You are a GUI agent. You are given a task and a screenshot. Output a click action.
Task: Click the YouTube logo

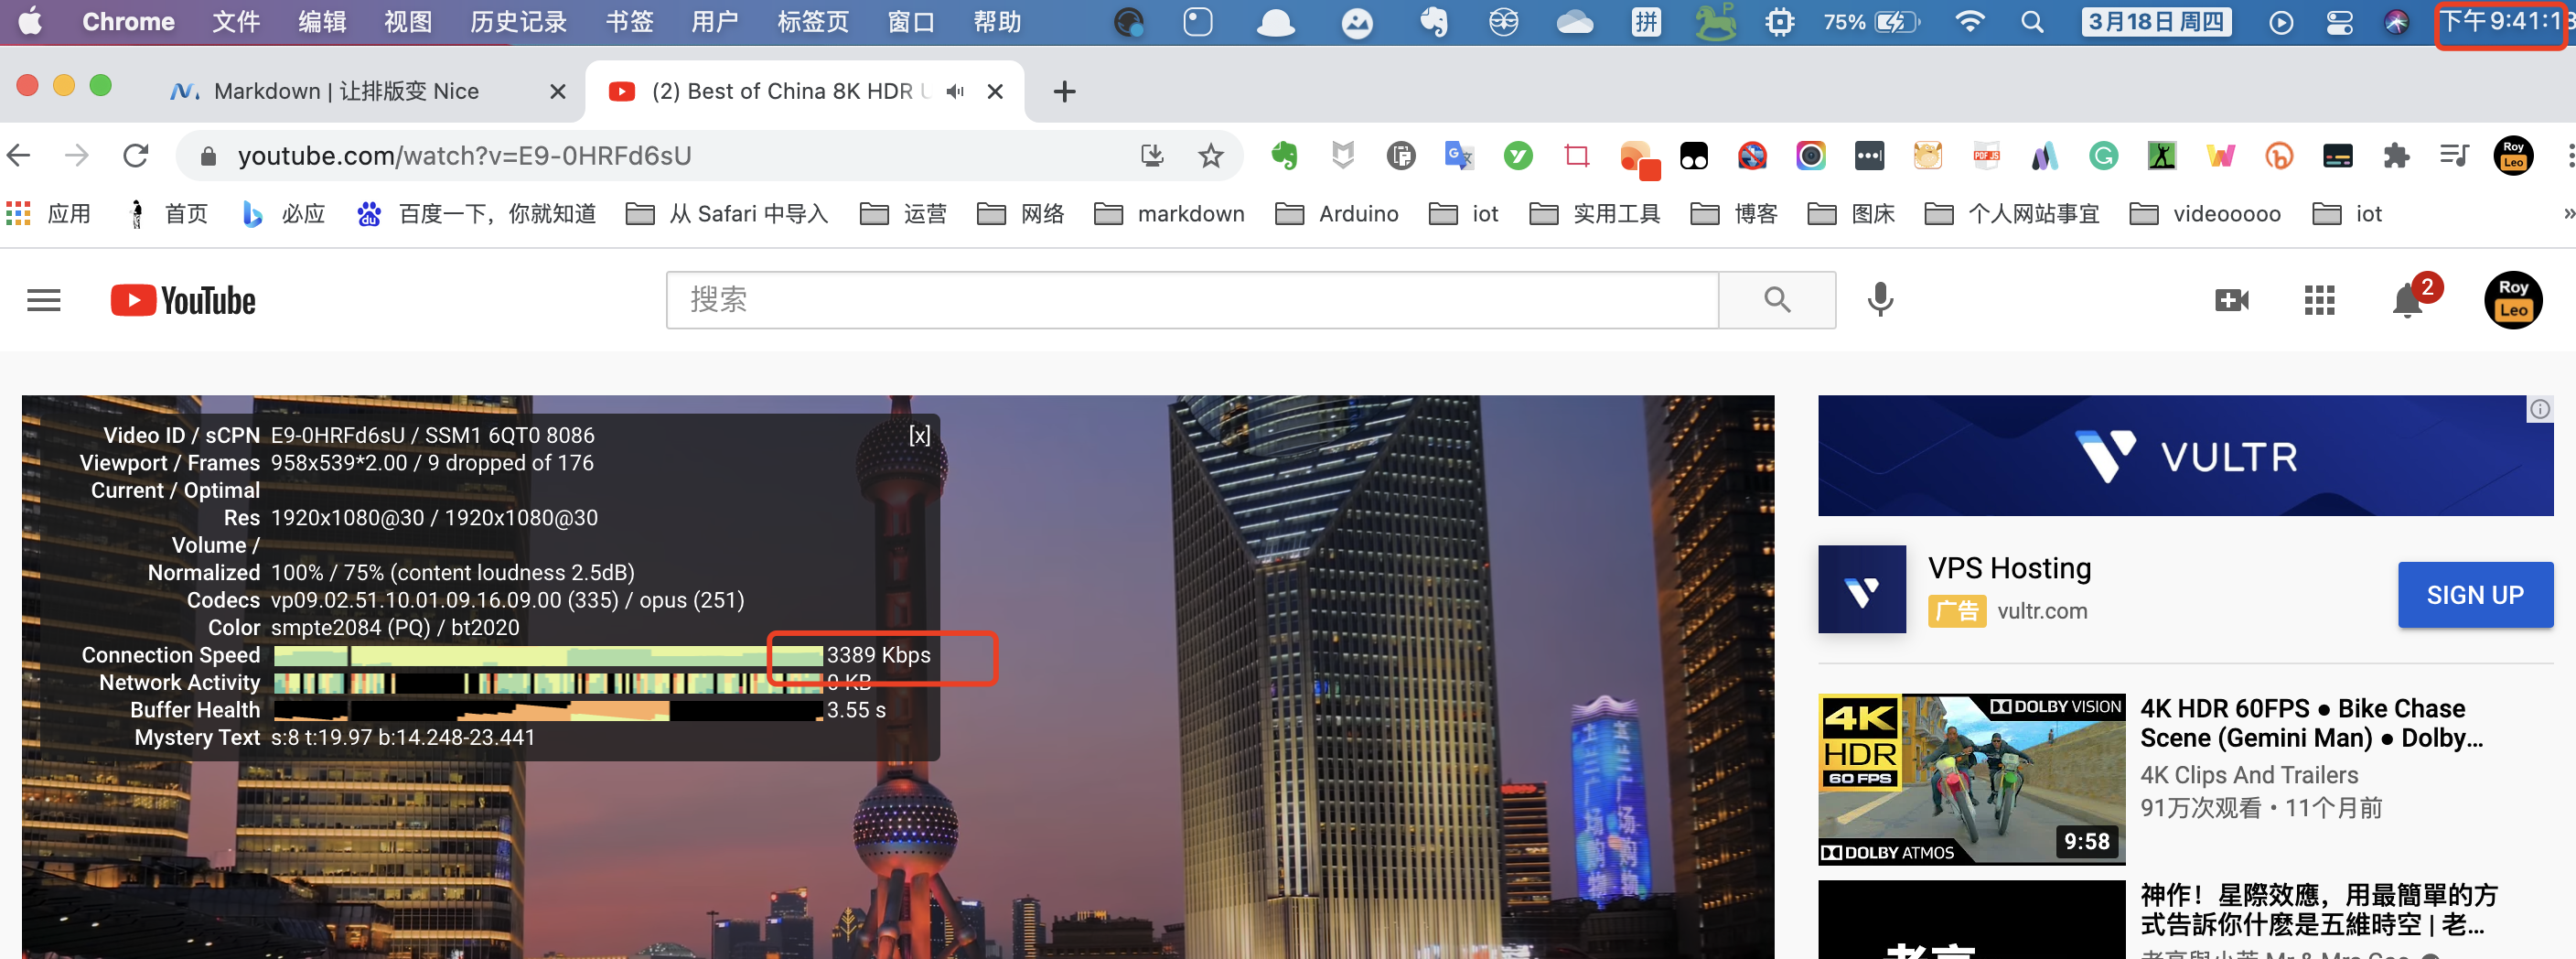pyautogui.click(x=183, y=300)
